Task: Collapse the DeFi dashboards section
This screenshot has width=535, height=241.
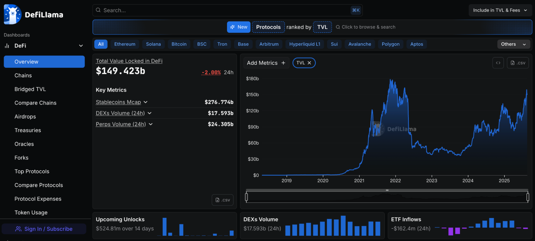Action: 81,46
